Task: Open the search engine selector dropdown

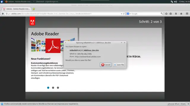Action: (x=129, y=14)
